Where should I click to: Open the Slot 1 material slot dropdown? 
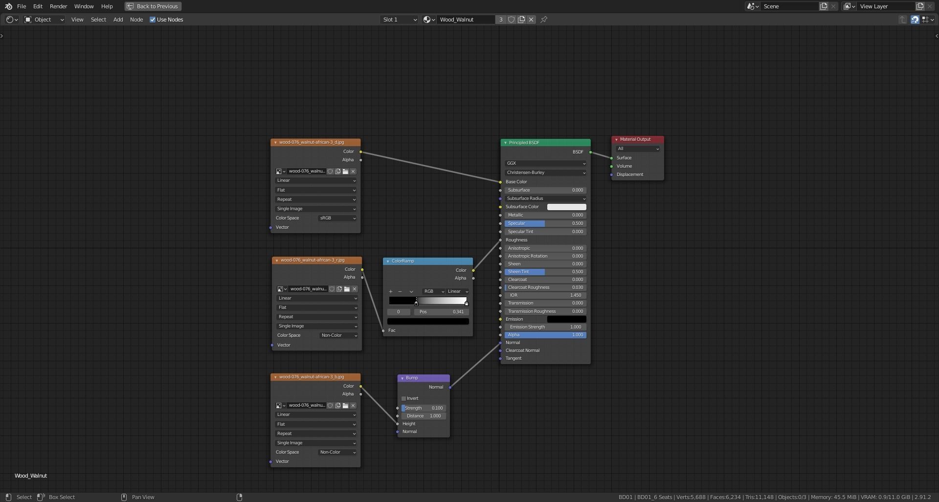(400, 20)
